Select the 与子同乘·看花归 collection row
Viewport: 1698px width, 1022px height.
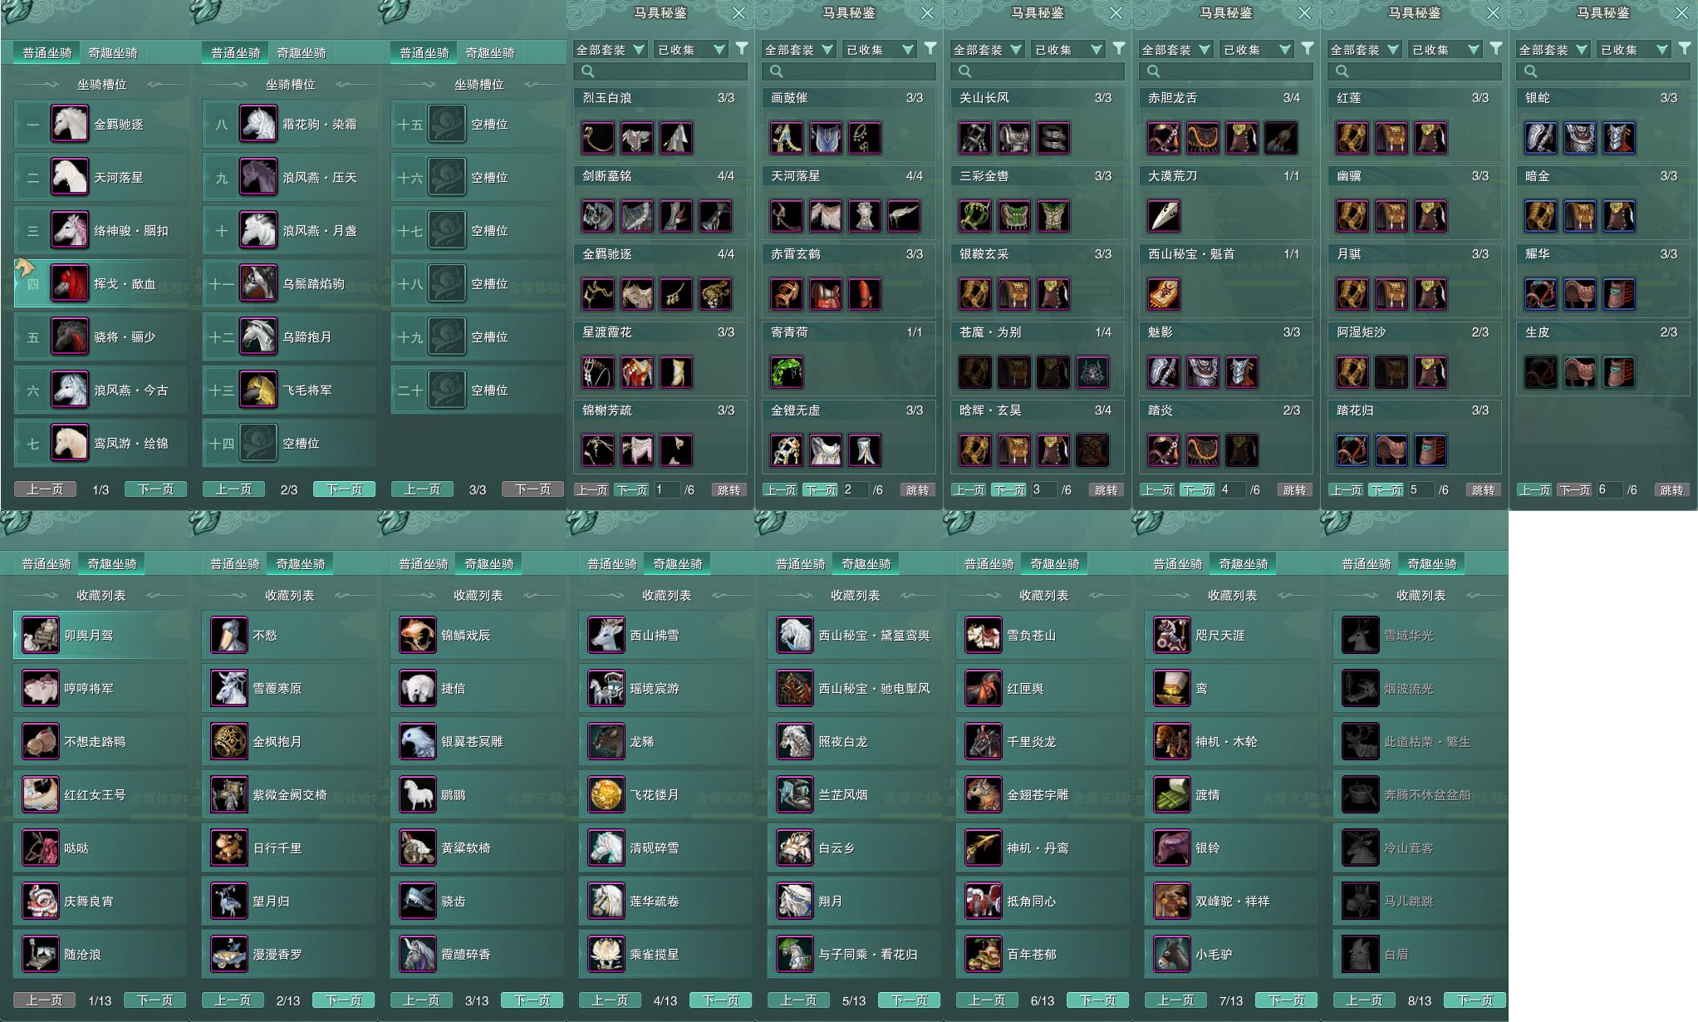(854, 954)
